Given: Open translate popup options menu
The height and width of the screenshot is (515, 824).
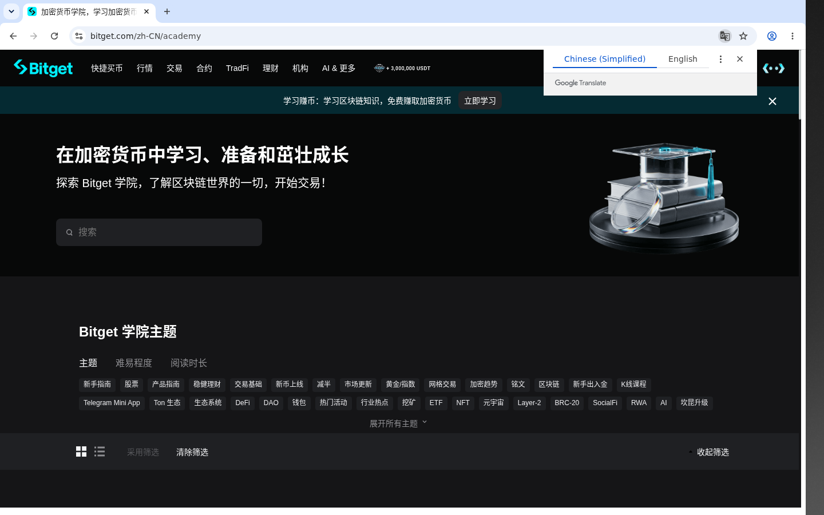Looking at the screenshot, I should (720, 59).
